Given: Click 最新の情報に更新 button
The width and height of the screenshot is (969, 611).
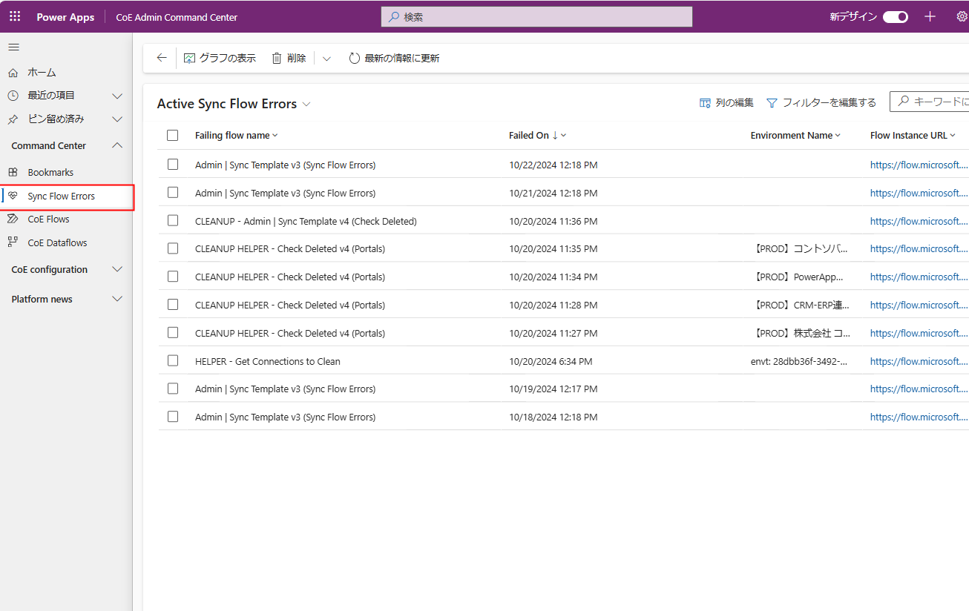Looking at the screenshot, I should (394, 58).
